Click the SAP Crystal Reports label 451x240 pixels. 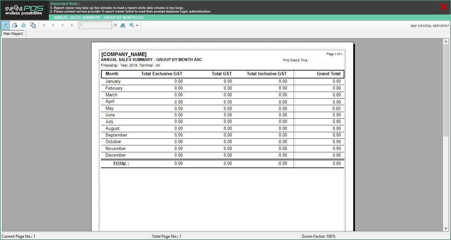point(430,26)
